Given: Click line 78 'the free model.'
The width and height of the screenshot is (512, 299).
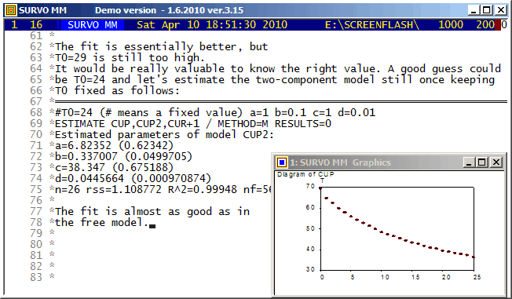Looking at the screenshot, I should pos(102,223).
